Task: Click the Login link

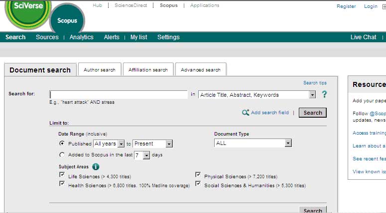Action: 371,6
